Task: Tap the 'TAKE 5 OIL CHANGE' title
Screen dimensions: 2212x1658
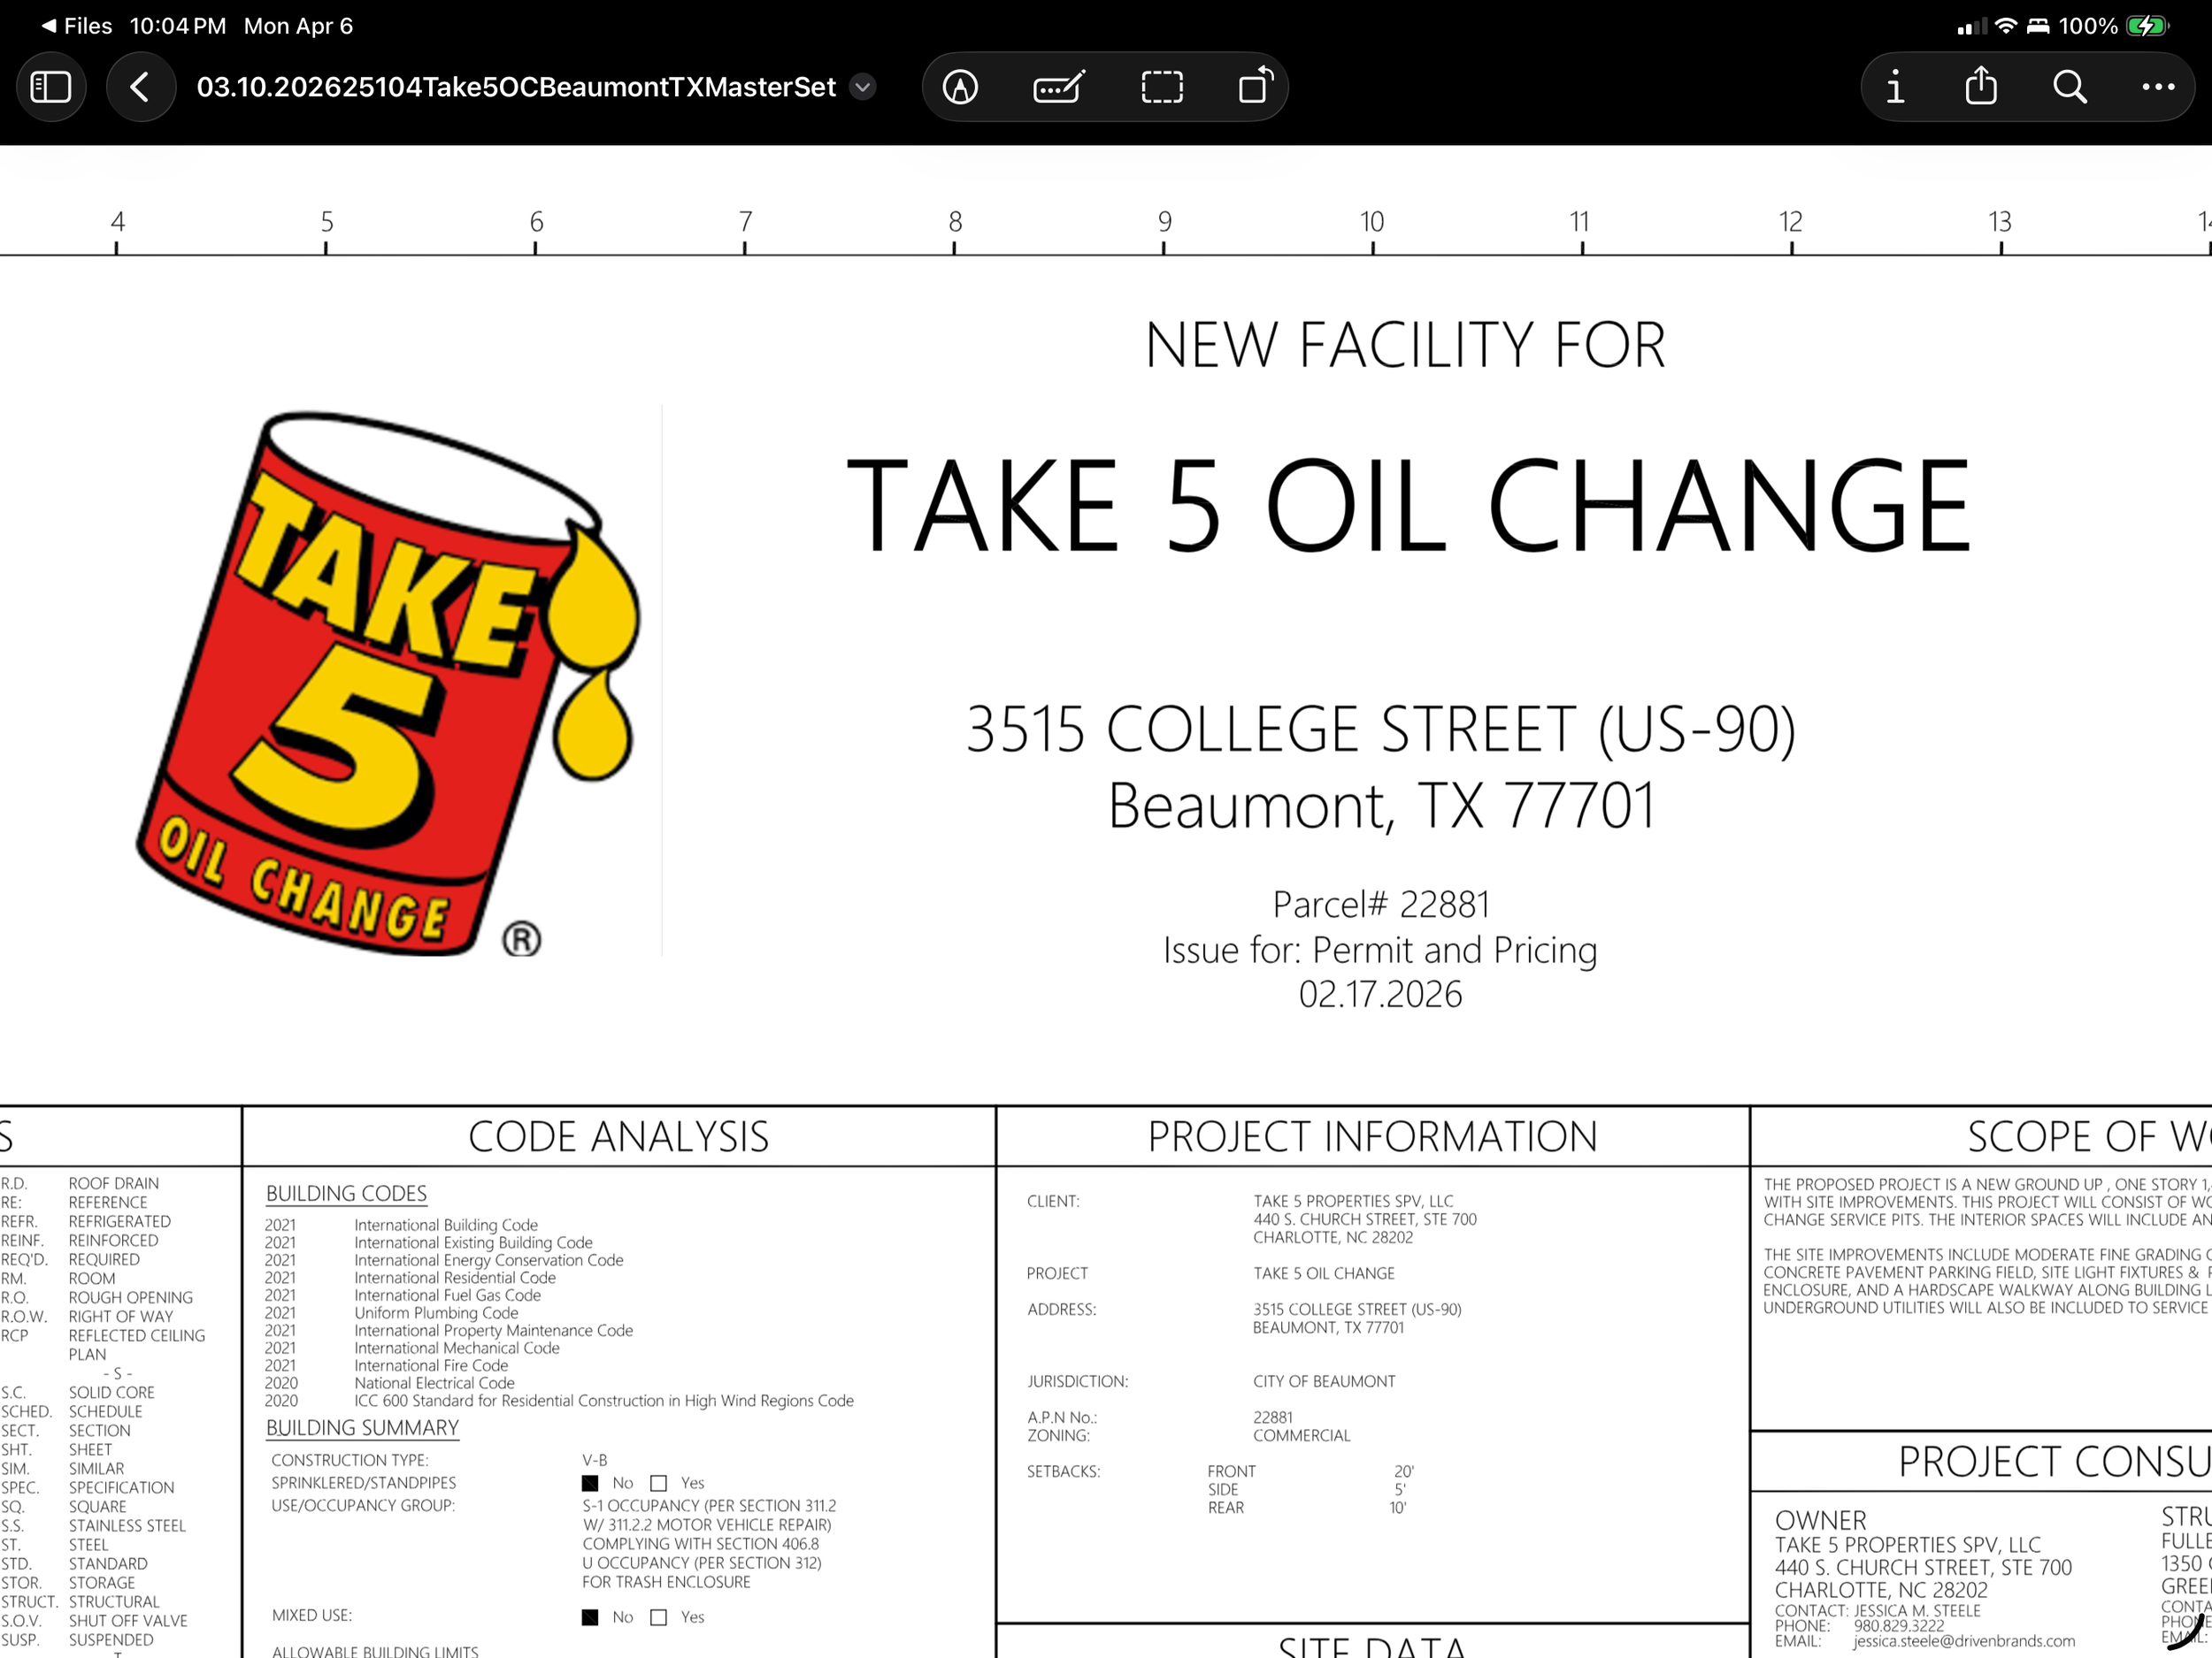Action: pyautogui.click(x=1409, y=506)
